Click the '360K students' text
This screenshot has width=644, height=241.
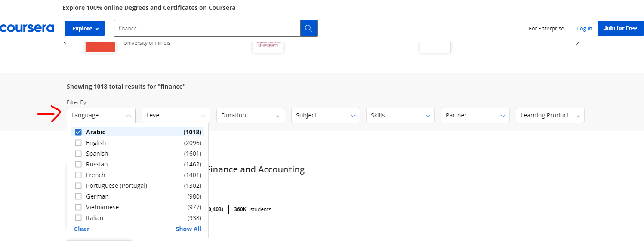pyautogui.click(x=253, y=209)
